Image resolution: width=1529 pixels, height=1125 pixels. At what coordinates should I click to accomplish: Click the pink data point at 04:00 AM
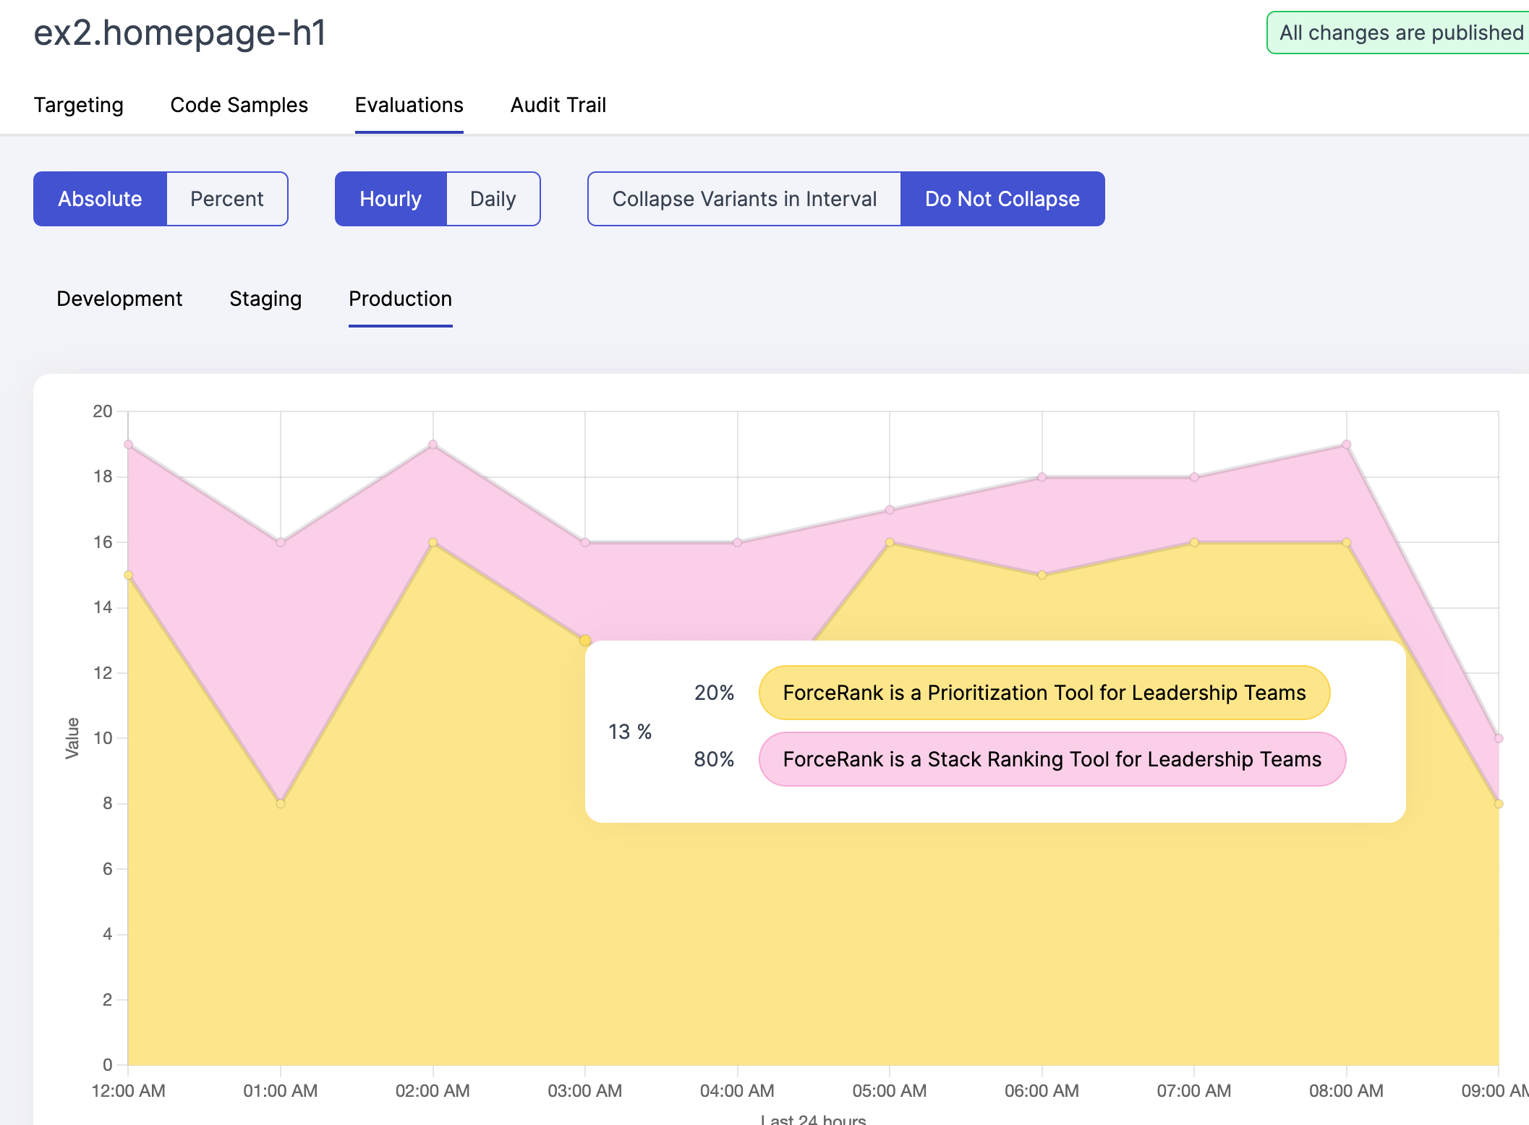[x=738, y=542]
